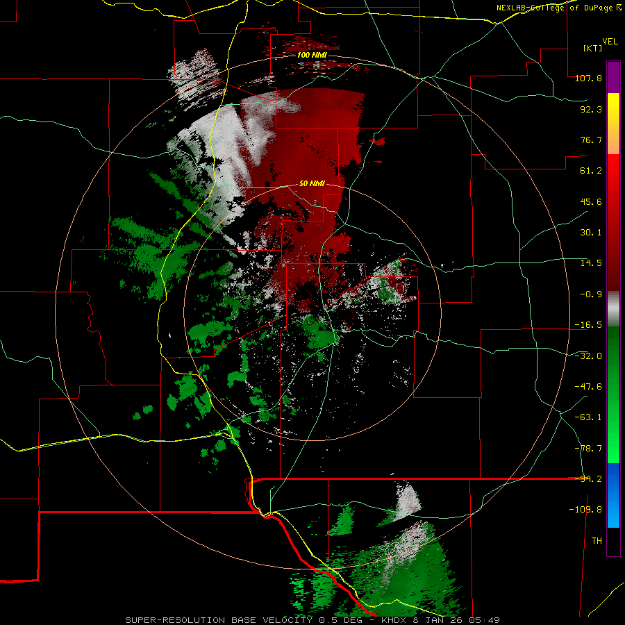Click the 100 NMI range ring label
The width and height of the screenshot is (625, 625).
(311, 55)
